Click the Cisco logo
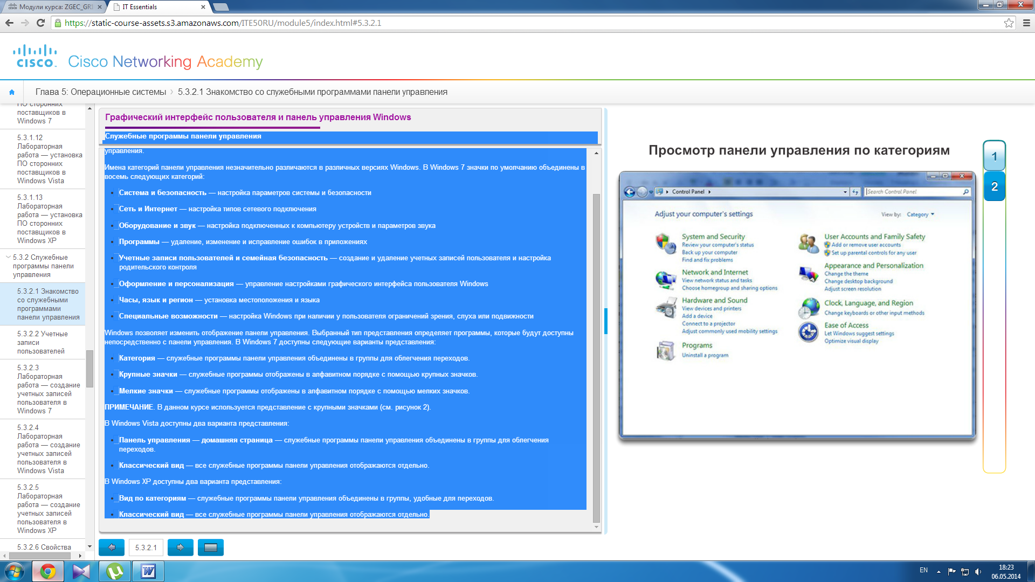Screen dimensions: 1035x582 point(36,56)
